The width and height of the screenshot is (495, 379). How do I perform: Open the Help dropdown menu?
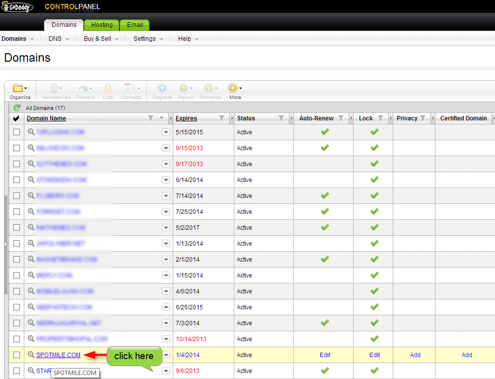pos(188,39)
